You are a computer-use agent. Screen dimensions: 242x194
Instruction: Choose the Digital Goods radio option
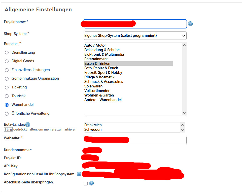tap(7, 61)
